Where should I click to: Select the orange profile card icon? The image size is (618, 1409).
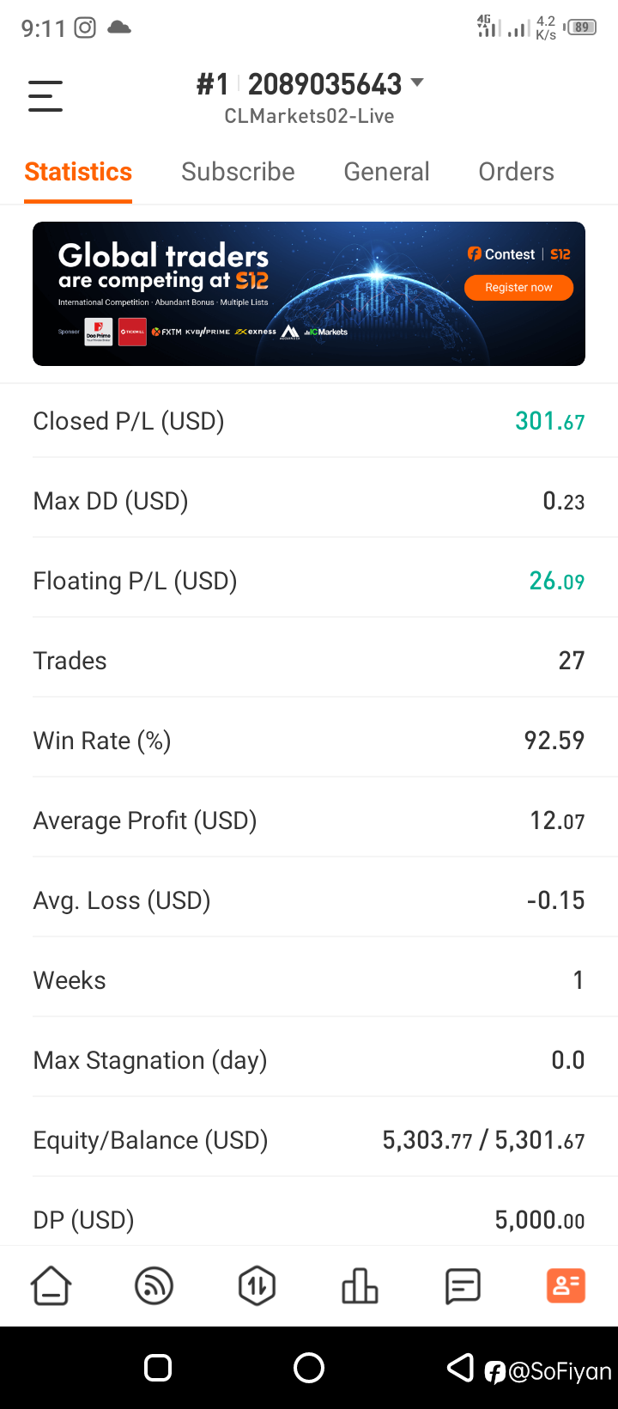tap(566, 1286)
